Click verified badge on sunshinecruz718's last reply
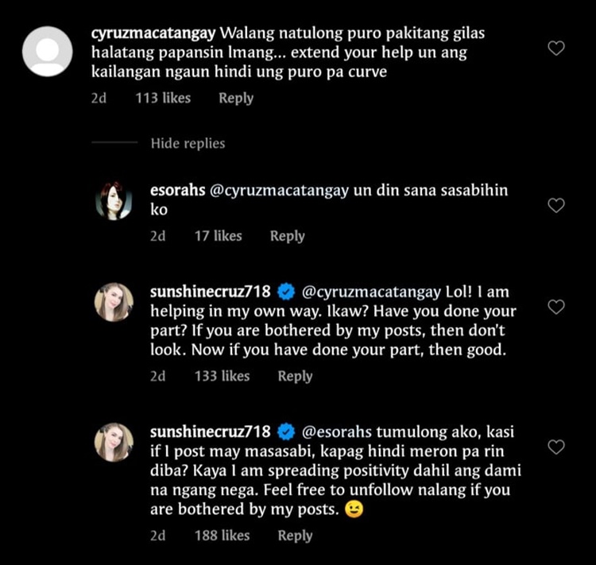The height and width of the screenshot is (565, 596). point(285,432)
